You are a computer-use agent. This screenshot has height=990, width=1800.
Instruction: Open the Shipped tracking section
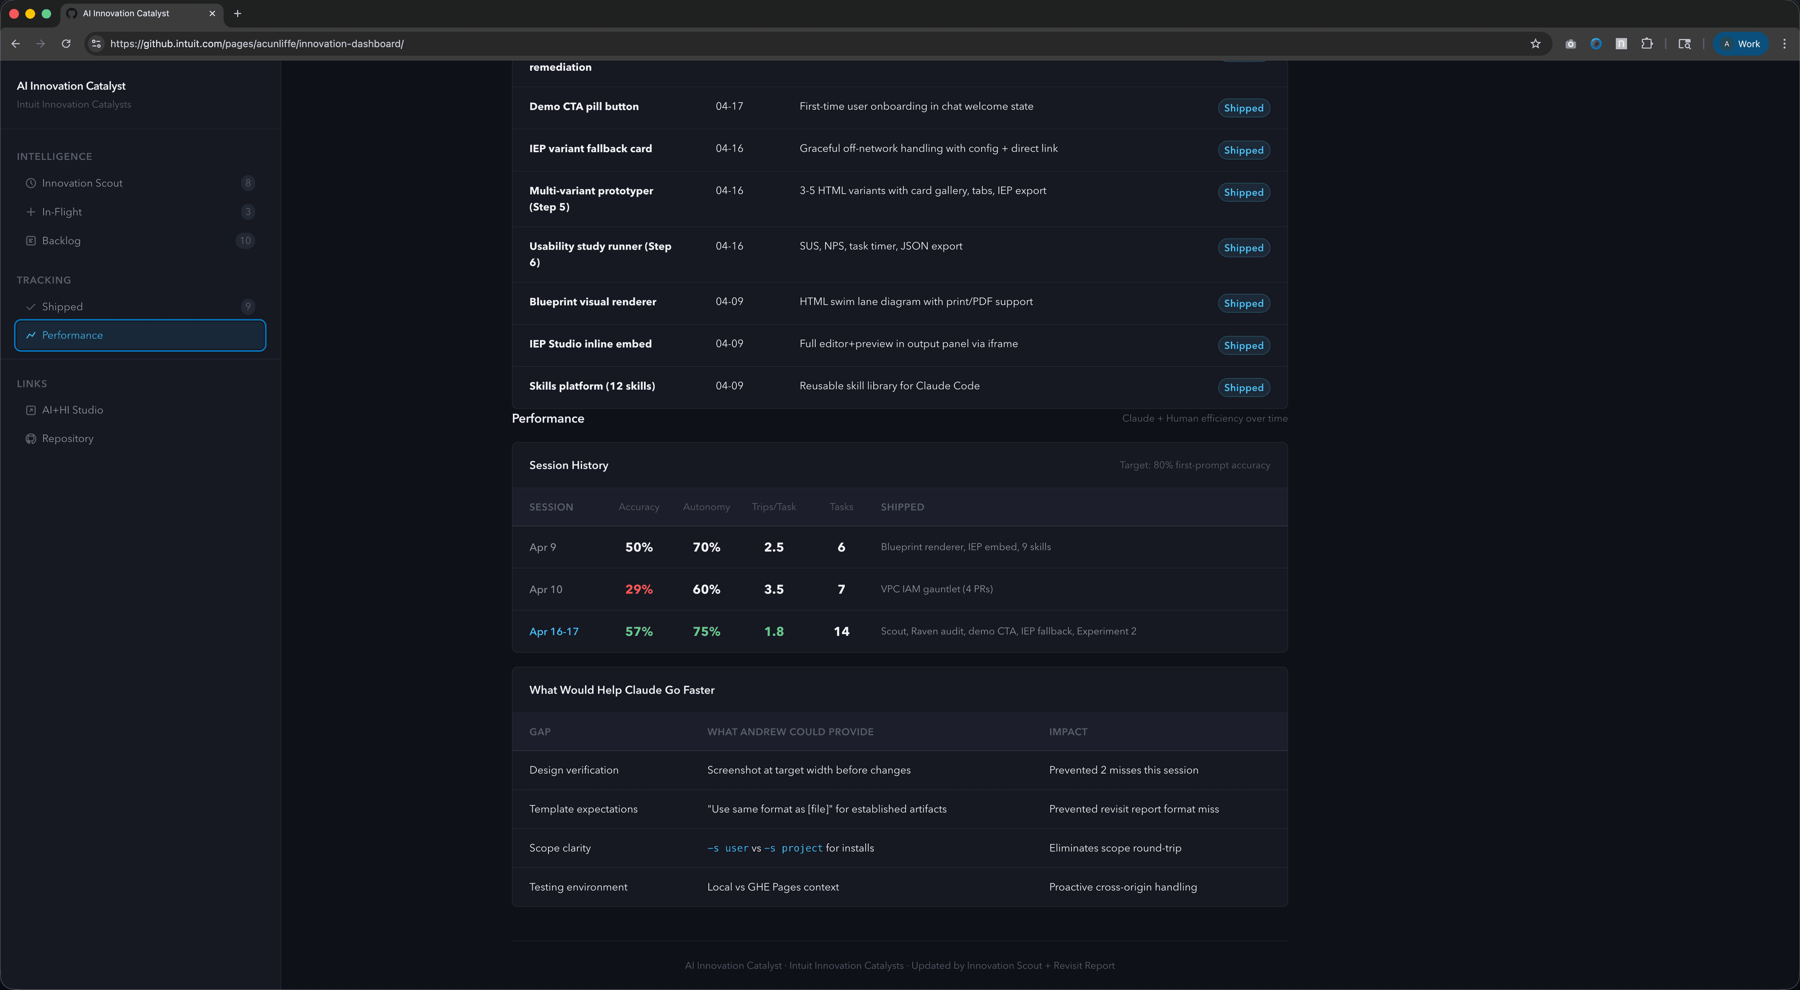140,306
